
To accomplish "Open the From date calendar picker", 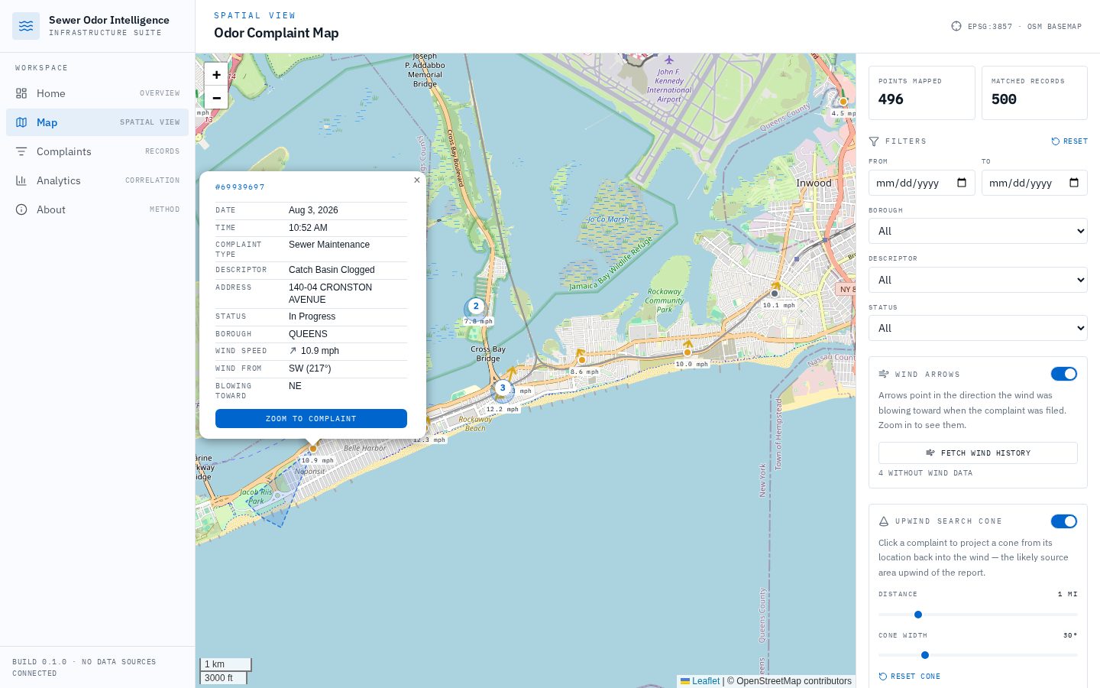I will [962, 183].
